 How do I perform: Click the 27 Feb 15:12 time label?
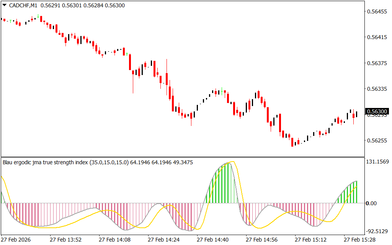point(310,240)
